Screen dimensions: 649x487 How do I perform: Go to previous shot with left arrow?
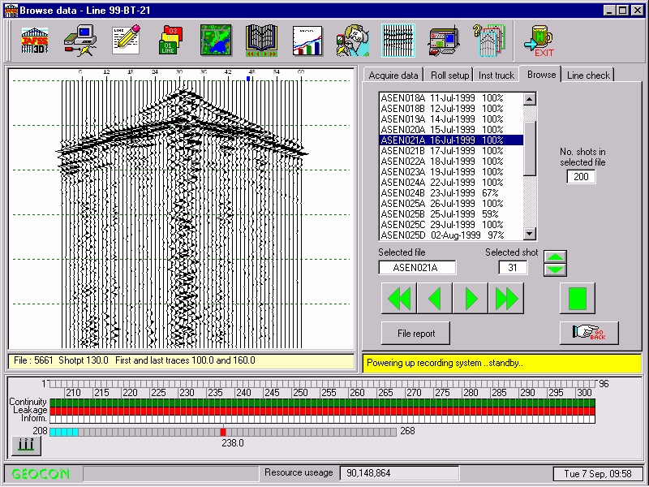coord(435,298)
